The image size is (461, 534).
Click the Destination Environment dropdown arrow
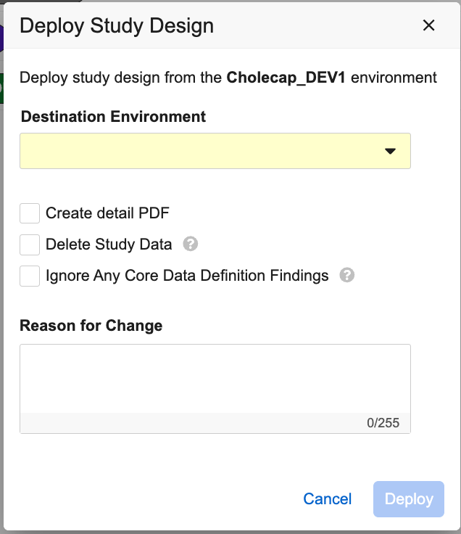[390, 151]
